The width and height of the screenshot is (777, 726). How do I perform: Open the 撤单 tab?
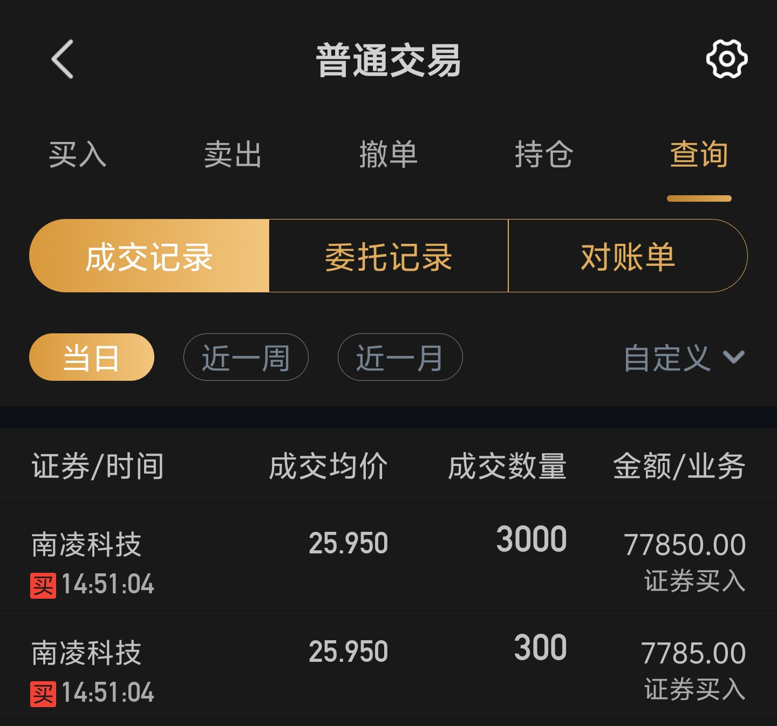click(x=388, y=155)
